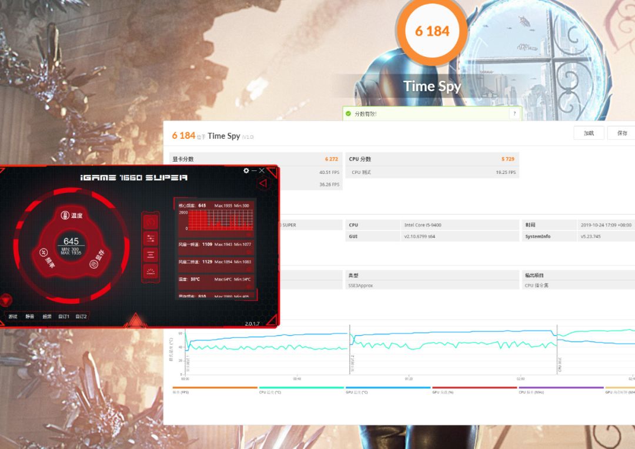Click the core frequency history graph in iGame
The height and width of the screenshot is (449, 635).
click(x=220, y=220)
